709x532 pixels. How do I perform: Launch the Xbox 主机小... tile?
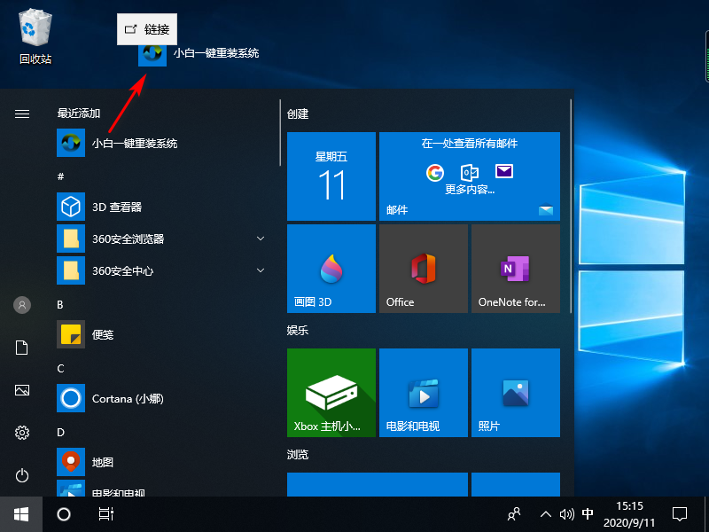click(x=331, y=393)
